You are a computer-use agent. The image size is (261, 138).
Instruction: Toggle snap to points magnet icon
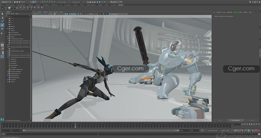[47, 2]
